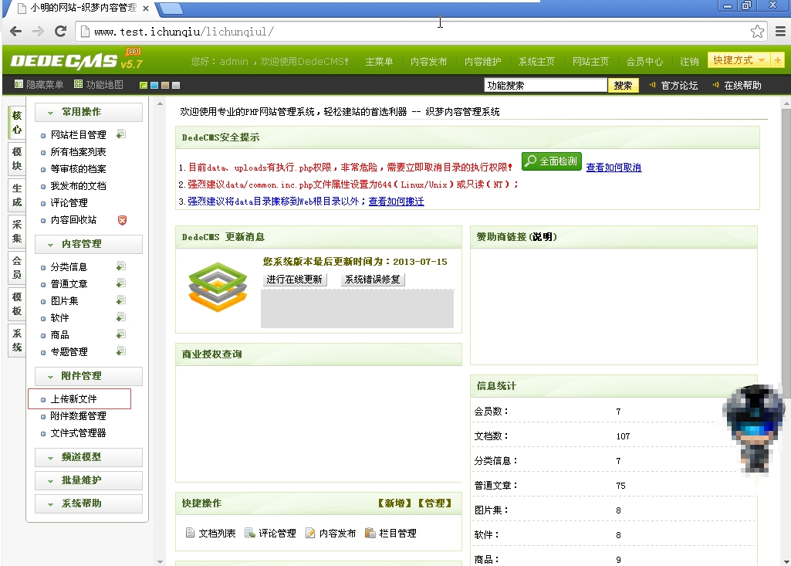791x566 pixels.
Task: Open the Chrome hamburger menu
Action: click(780, 32)
